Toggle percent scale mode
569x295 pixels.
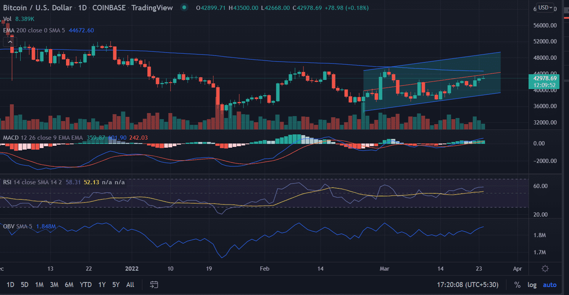(517, 285)
